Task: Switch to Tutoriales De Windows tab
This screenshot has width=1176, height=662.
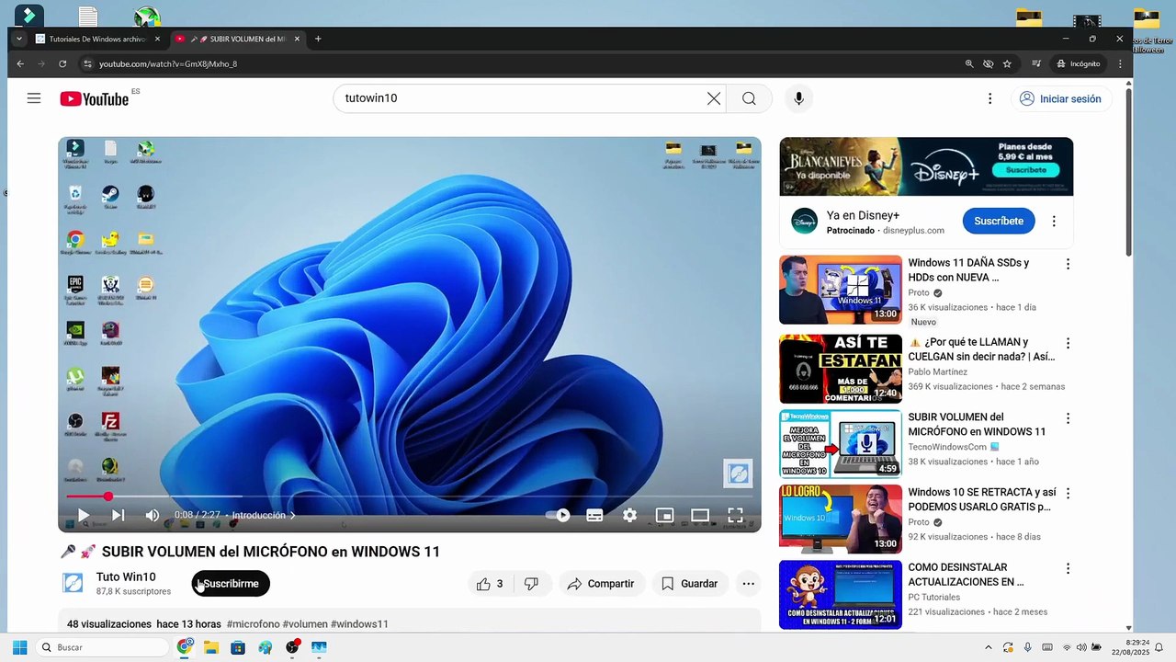Action: (x=96, y=40)
